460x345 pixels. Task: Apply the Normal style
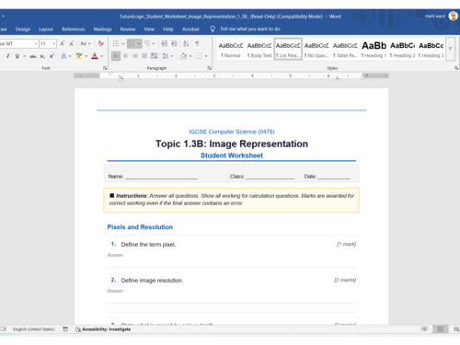tap(231, 50)
